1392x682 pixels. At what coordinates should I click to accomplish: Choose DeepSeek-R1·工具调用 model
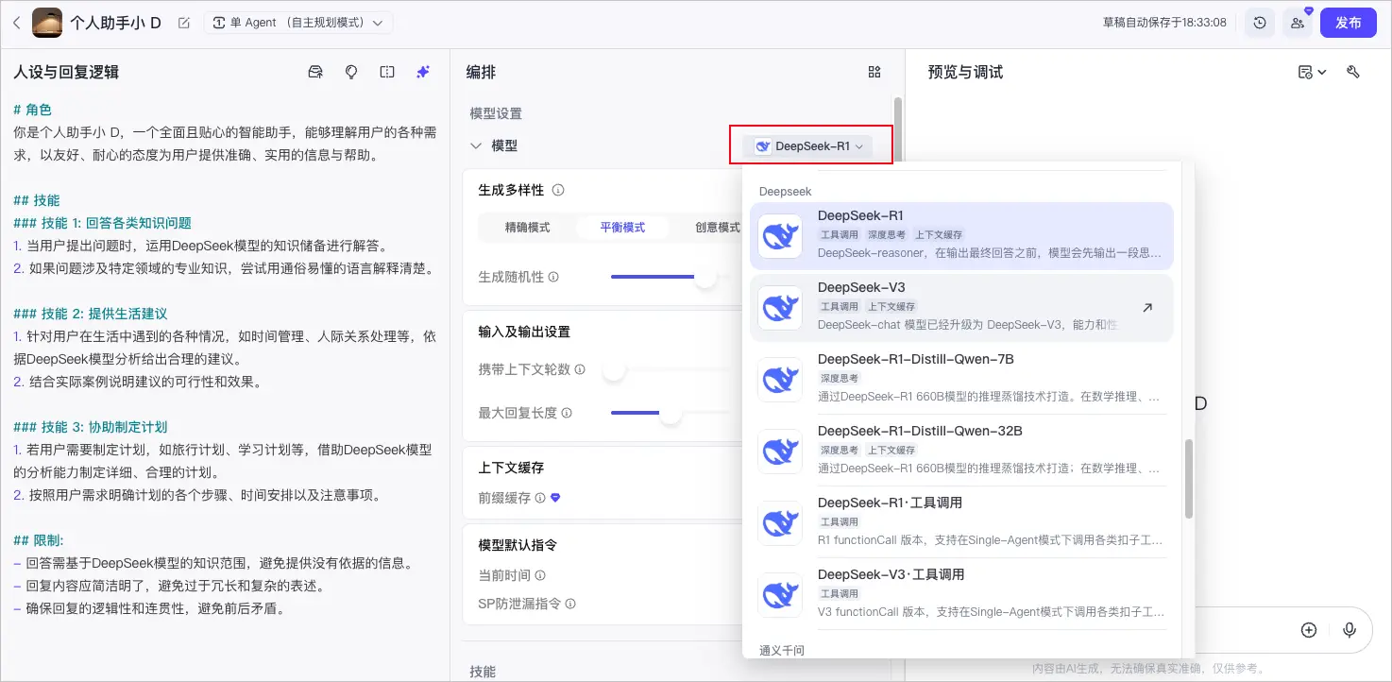coord(961,523)
